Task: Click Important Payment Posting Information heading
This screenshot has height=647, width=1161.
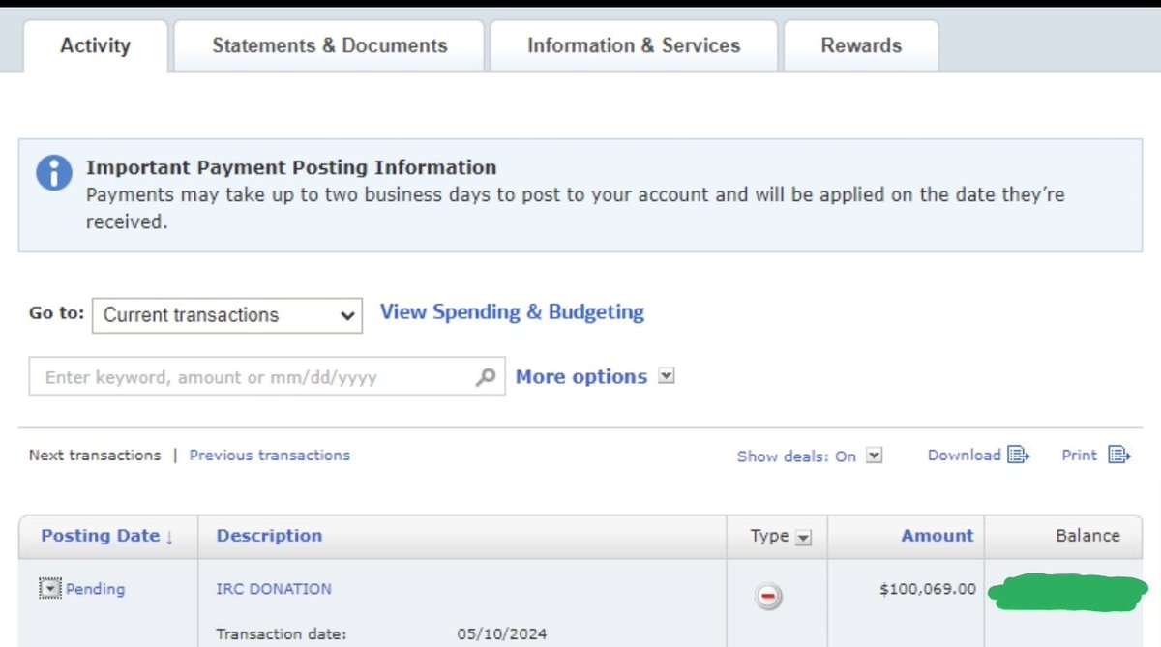Action: point(291,167)
